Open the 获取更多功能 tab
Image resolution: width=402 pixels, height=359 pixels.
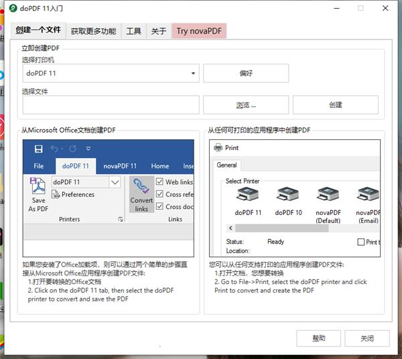coord(93,31)
